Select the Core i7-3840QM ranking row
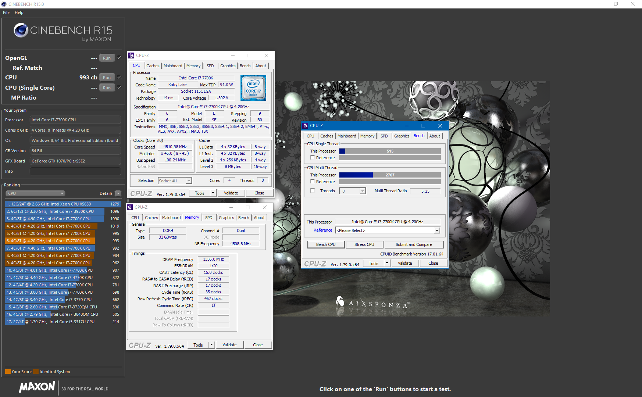 click(63, 314)
